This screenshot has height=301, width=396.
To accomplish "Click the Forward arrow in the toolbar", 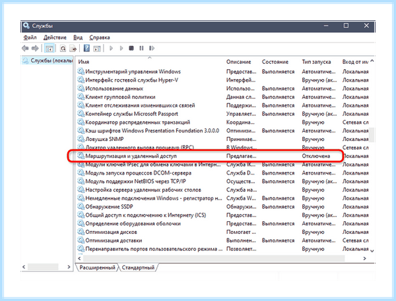I will point(35,48).
